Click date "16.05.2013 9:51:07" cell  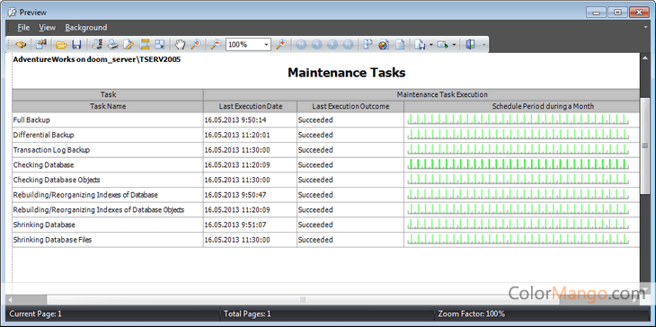[250, 225]
